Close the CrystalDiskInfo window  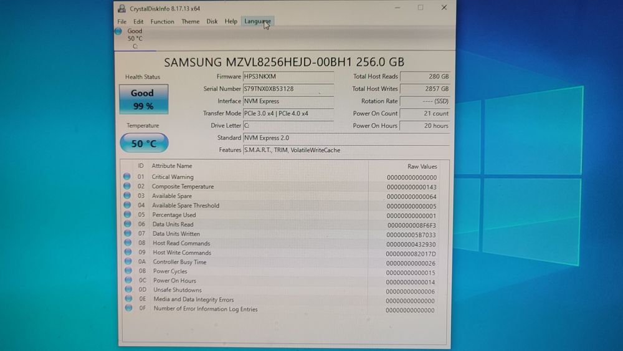coord(444,8)
